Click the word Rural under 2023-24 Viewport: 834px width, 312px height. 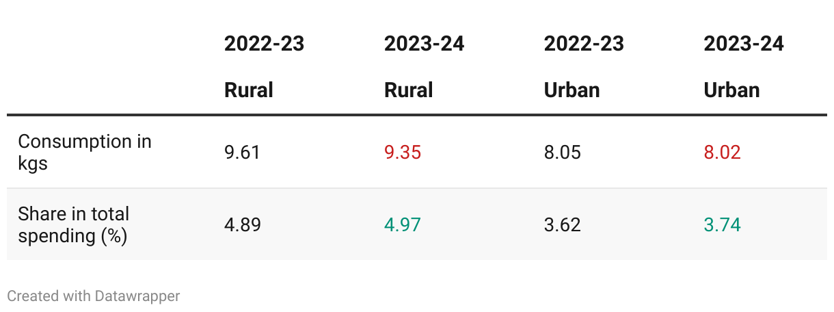coord(409,90)
